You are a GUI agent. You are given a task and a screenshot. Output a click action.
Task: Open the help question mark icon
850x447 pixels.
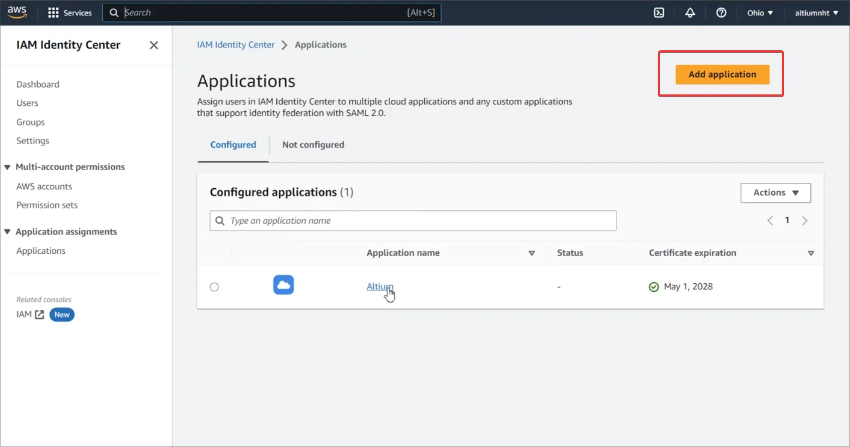tap(721, 13)
